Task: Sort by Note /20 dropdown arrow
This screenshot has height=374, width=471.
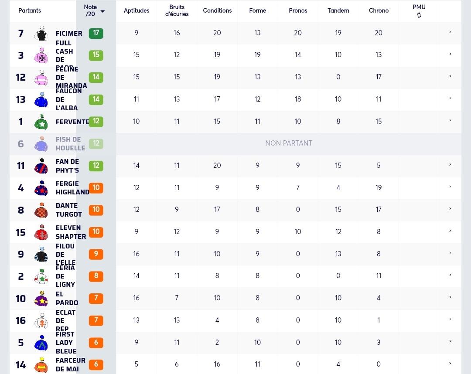Action: 102,11
